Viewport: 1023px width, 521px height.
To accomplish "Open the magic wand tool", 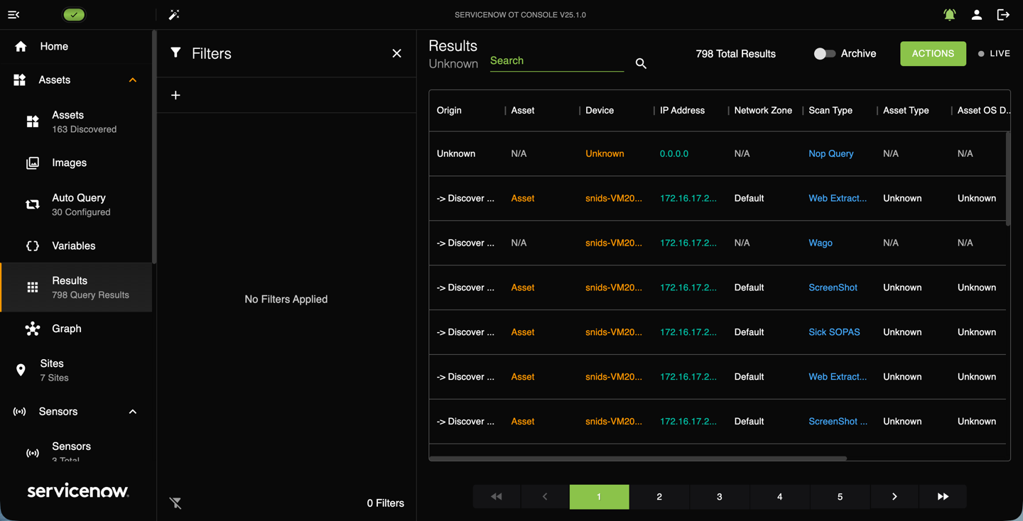I will click(174, 15).
